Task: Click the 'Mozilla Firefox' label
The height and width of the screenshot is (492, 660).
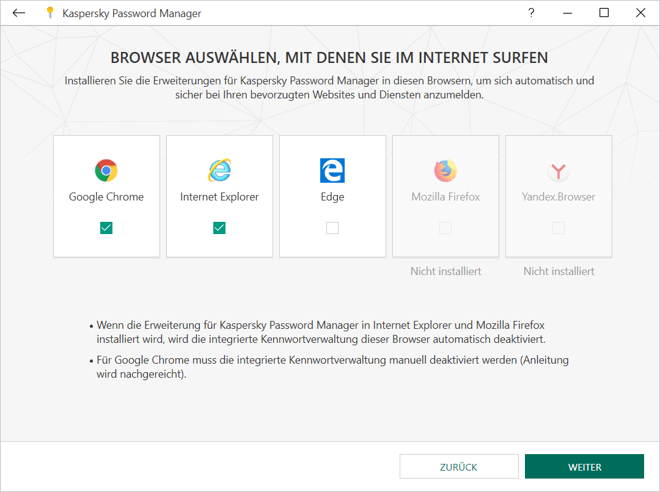Action: coord(446,197)
